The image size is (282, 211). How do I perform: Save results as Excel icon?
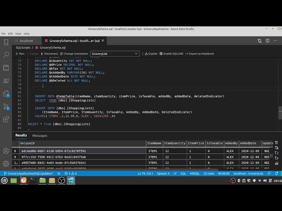click(x=276, y=148)
